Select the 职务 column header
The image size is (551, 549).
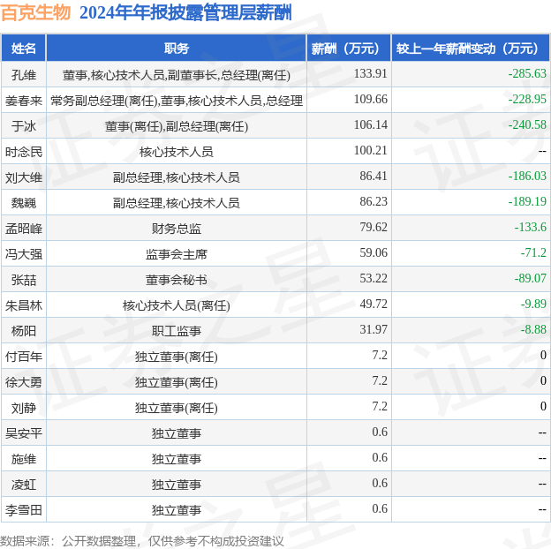[x=177, y=49]
